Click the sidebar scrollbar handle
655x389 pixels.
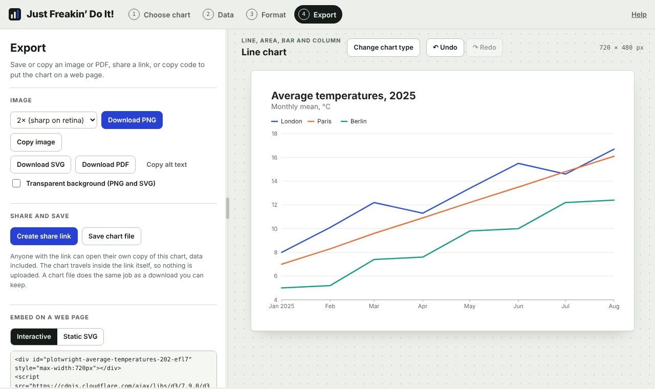tap(228, 208)
